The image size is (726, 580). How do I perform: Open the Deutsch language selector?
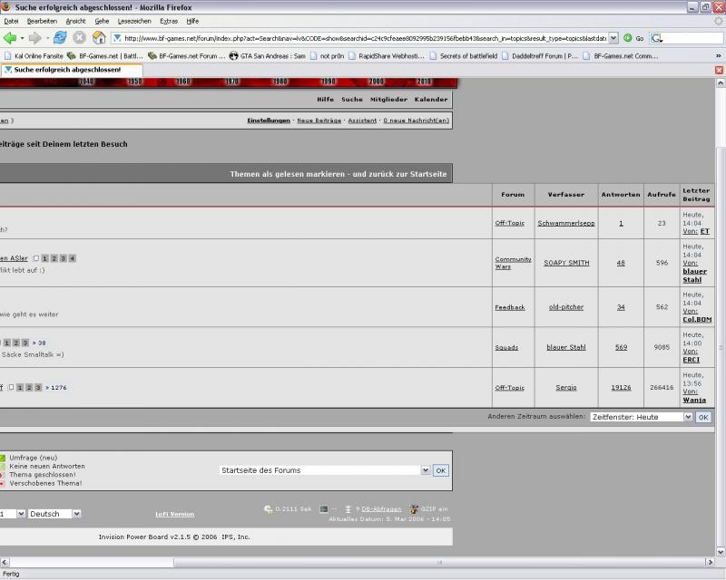pos(54,514)
